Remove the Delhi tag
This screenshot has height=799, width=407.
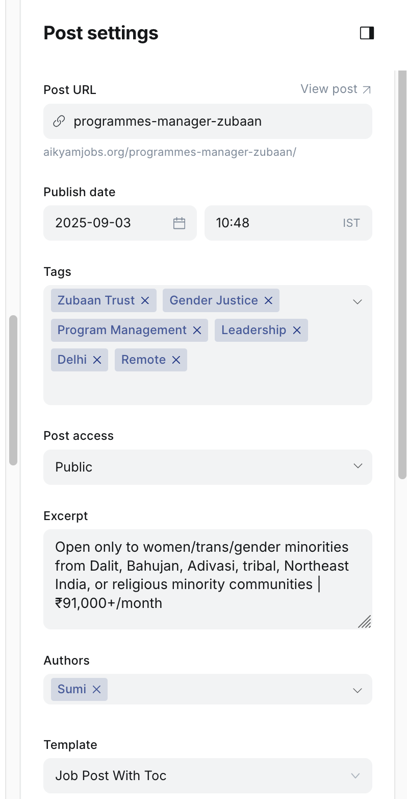[97, 360]
